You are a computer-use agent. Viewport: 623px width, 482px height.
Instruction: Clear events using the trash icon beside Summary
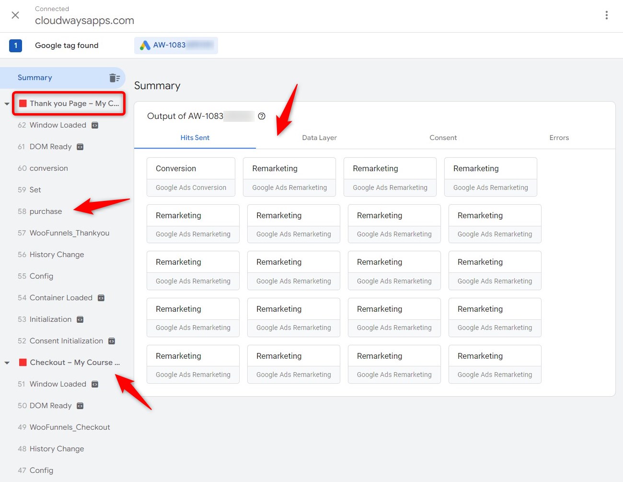115,77
